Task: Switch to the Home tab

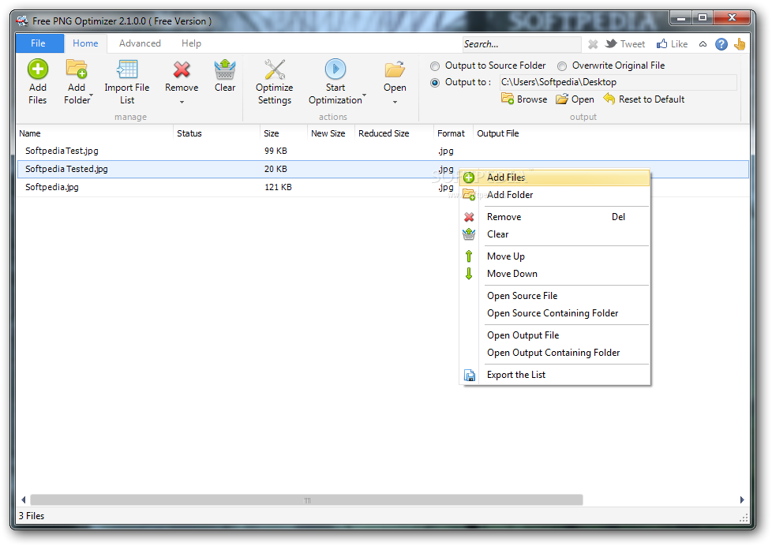Action: [x=86, y=43]
